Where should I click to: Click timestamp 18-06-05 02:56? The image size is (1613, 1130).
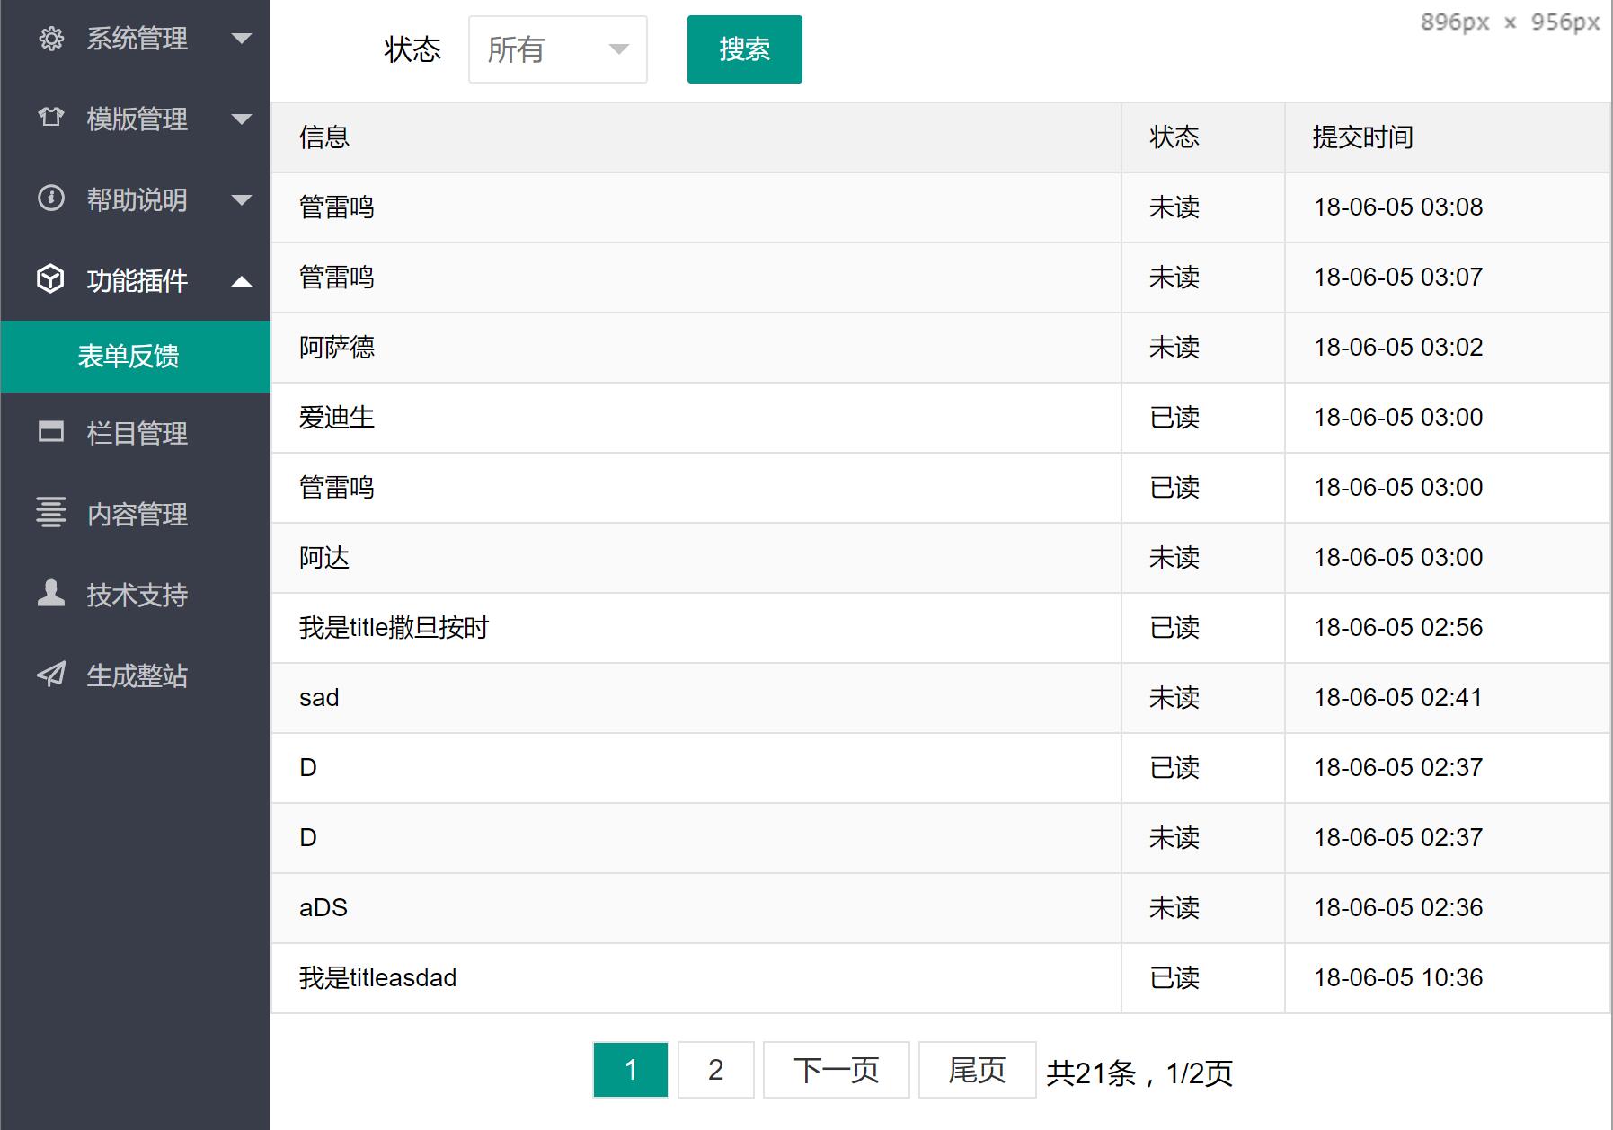(1398, 628)
